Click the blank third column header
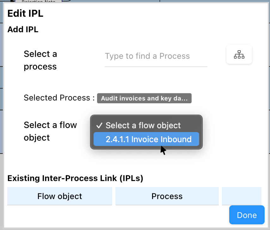The height and width of the screenshot is (230, 270). click(x=242, y=196)
